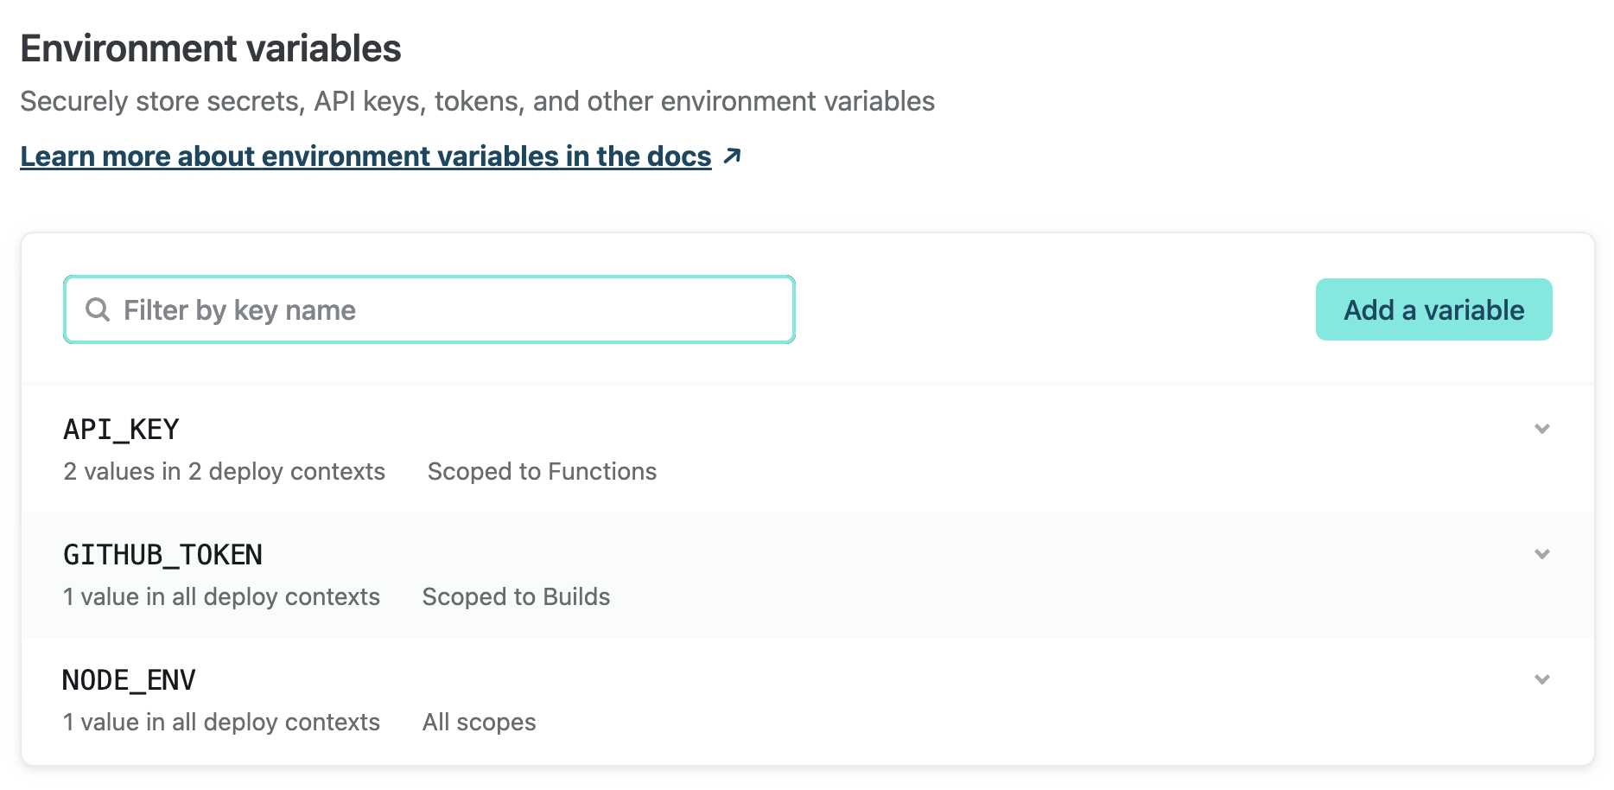
Task: Click the Scoped to Functions label
Action: [x=542, y=472]
